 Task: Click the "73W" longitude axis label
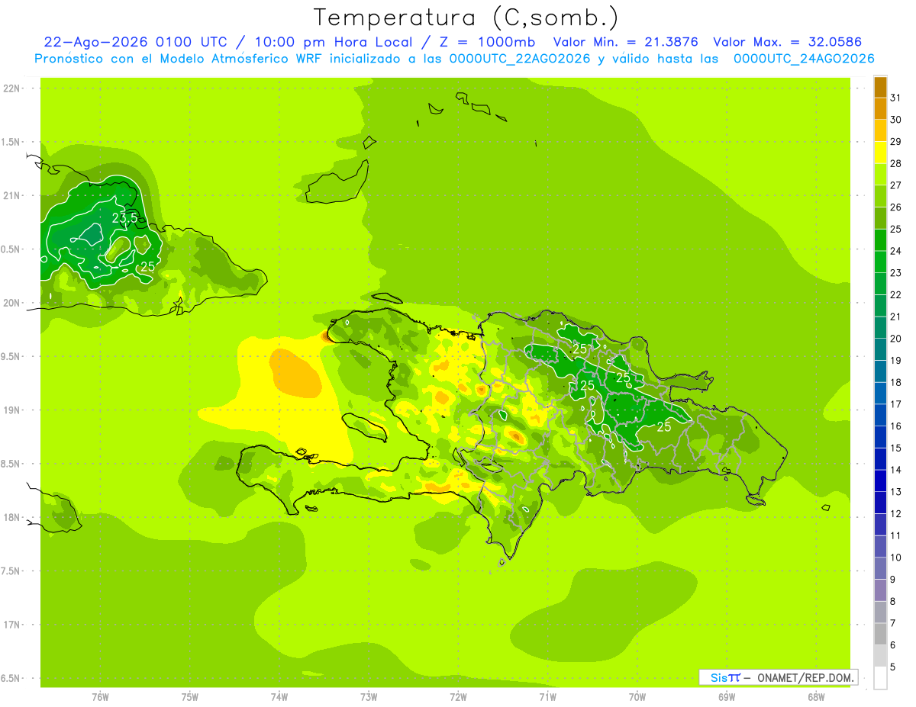click(369, 696)
